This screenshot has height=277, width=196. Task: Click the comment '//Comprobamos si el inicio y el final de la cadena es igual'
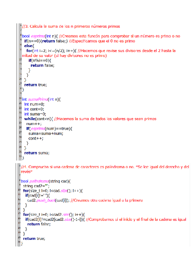point(136,220)
